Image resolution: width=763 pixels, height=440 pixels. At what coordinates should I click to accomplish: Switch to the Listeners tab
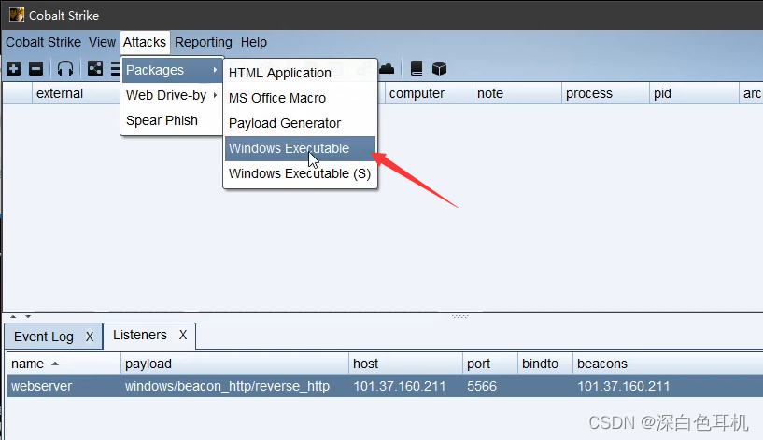(x=140, y=335)
